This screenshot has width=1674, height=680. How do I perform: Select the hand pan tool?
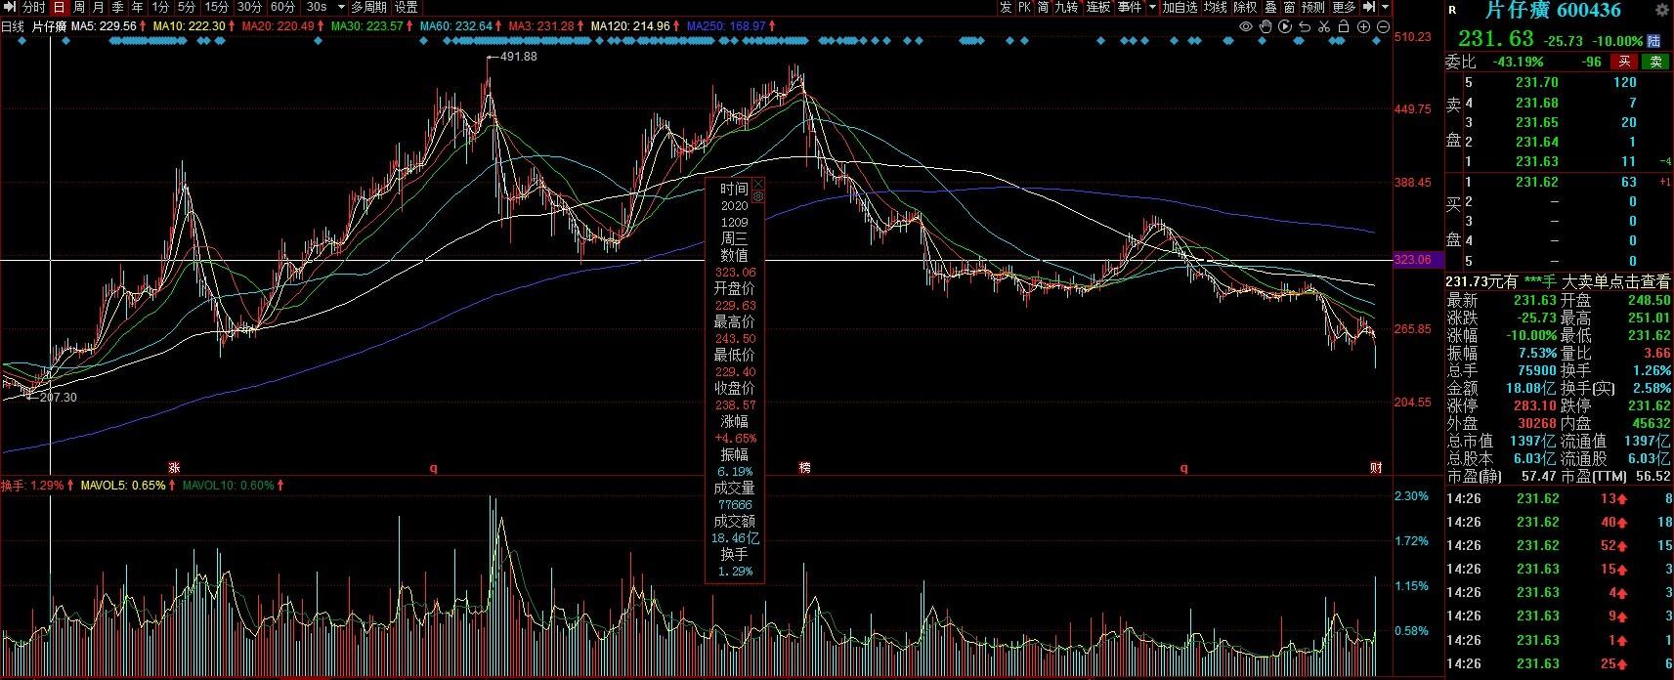pyautogui.click(x=1266, y=26)
